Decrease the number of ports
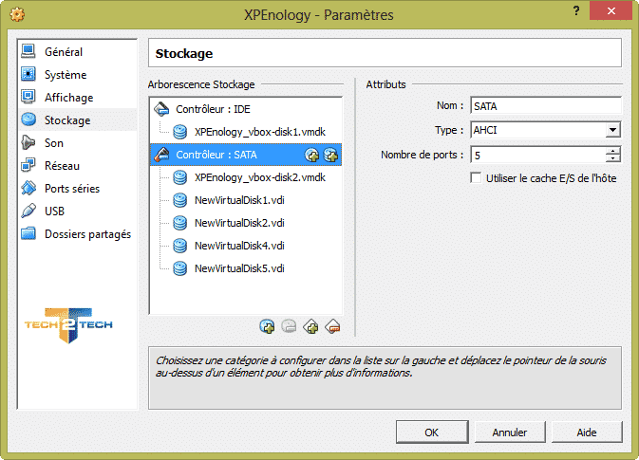The width and height of the screenshot is (639, 460). (x=613, y=158)
